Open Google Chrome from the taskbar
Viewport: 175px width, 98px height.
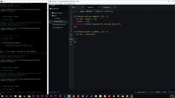[x=74, y=96]
